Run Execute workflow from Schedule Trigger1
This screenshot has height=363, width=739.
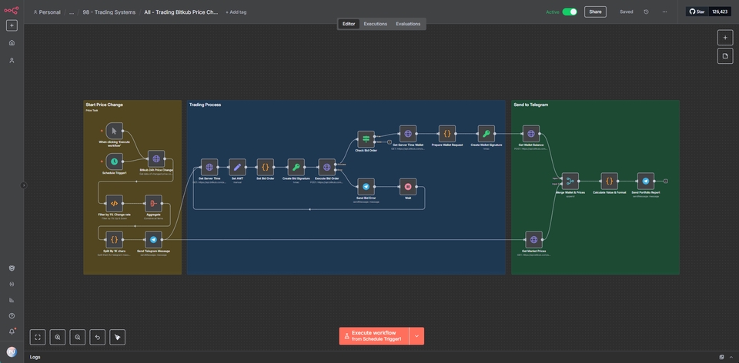point(374,336)
